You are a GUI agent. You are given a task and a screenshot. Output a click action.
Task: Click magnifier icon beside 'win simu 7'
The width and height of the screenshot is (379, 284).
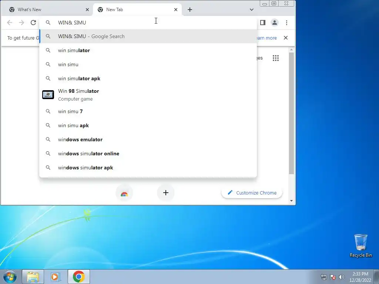point(48,111)
